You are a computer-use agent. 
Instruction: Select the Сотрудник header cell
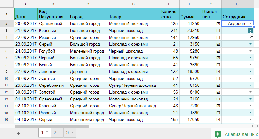pyautogui.click(x=238, y=14)
